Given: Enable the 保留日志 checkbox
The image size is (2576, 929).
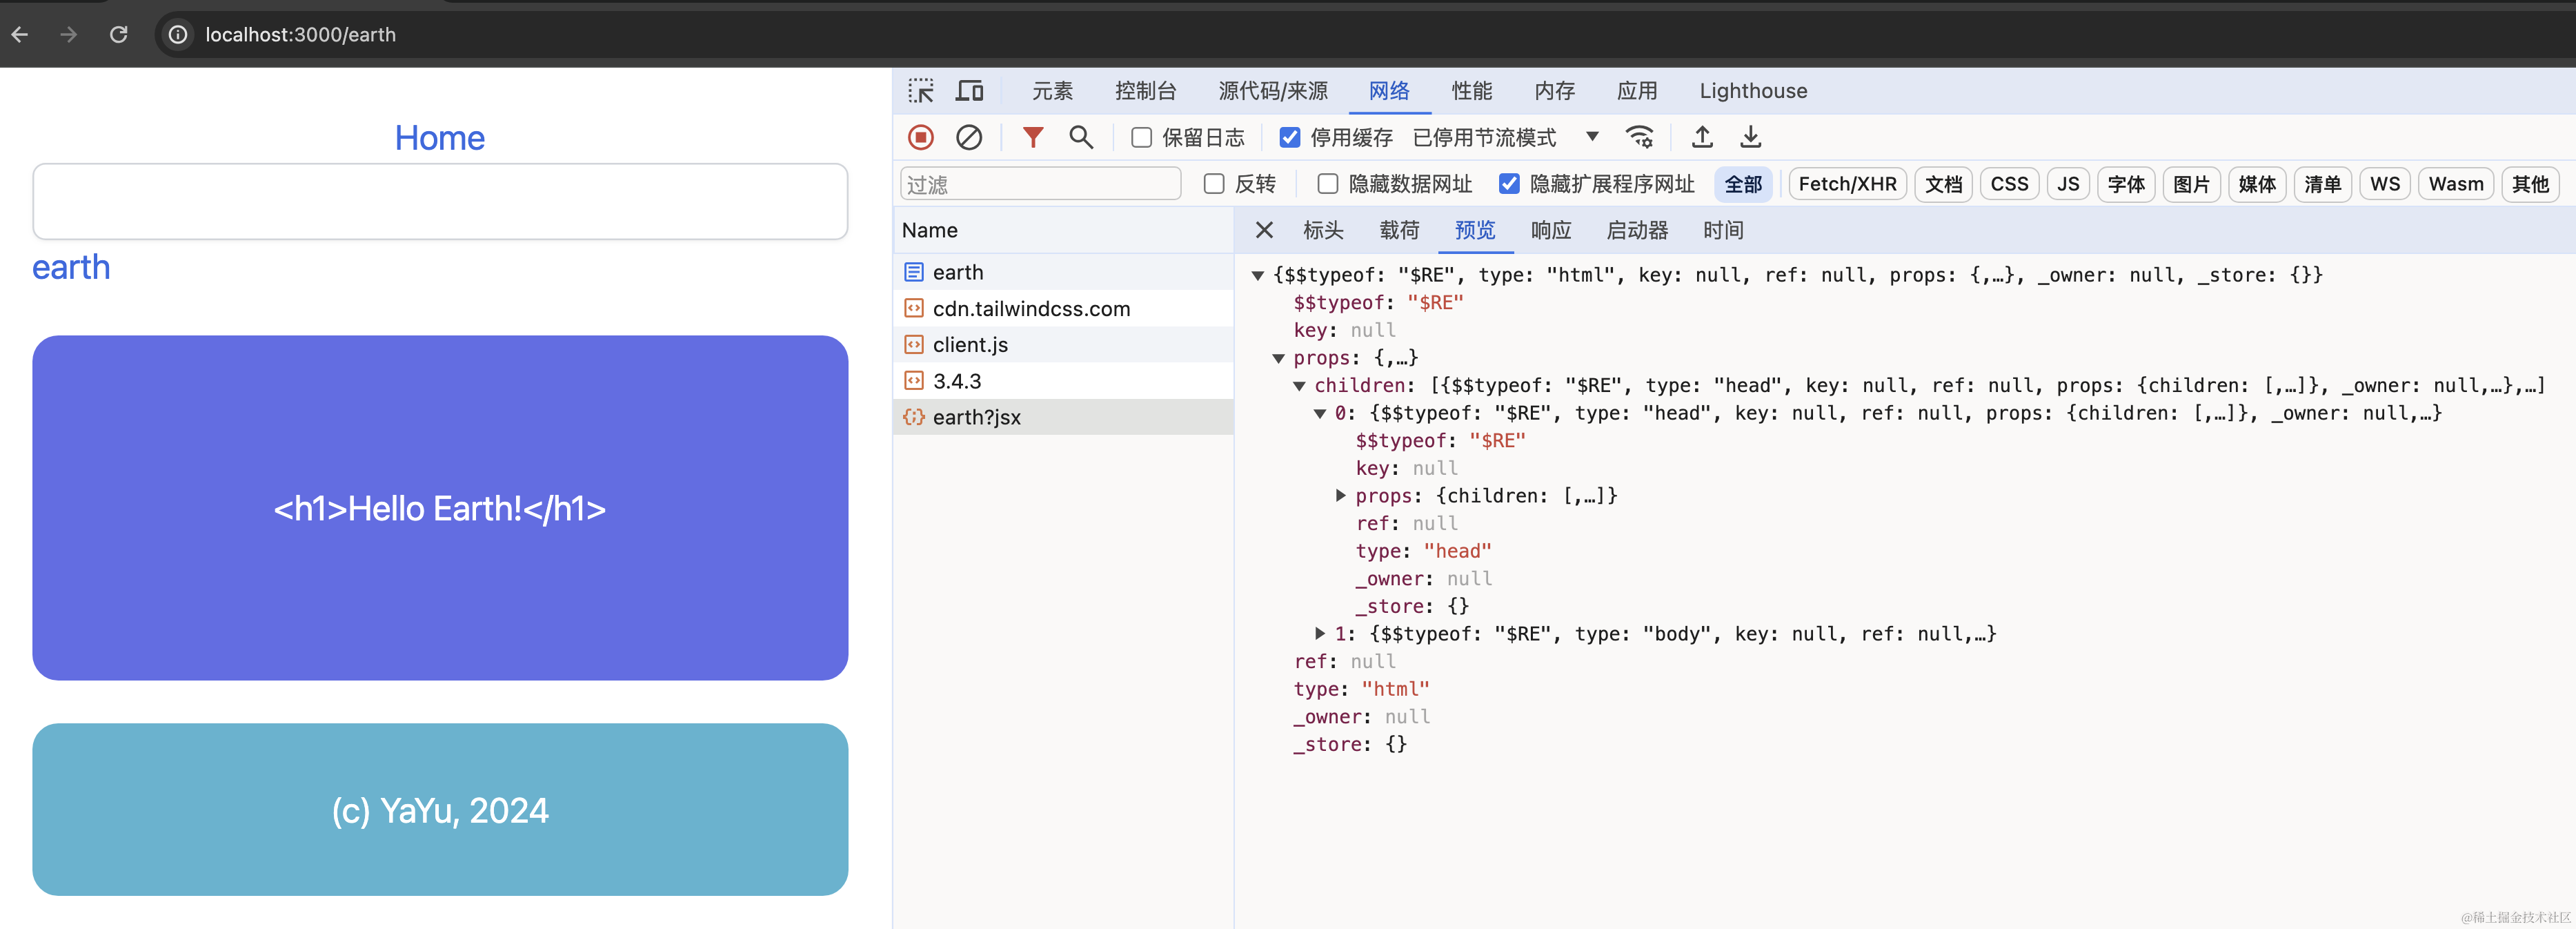Looking at the screenshot, I should point(1141,138).
